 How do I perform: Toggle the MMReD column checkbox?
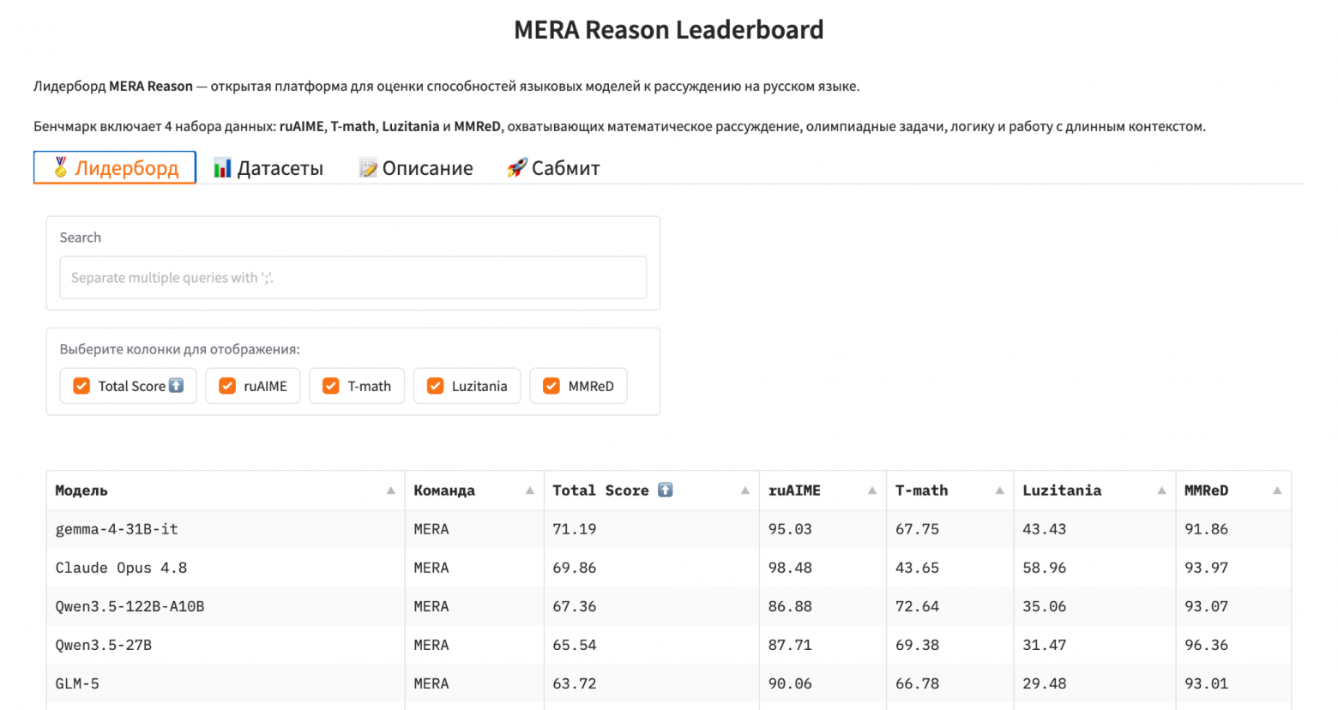551,386
